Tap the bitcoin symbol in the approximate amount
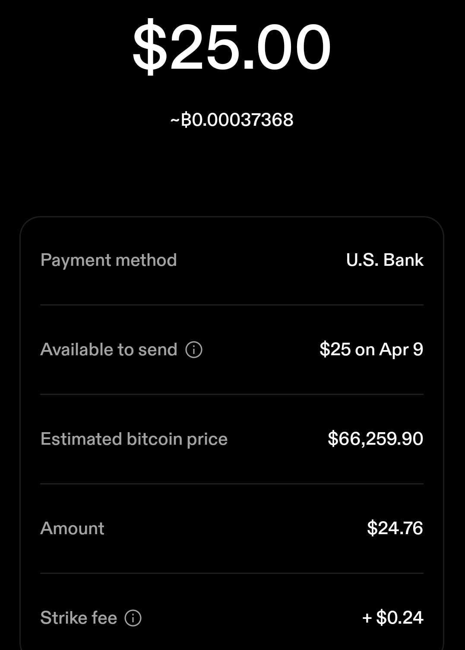The image size is (465, 650). tap(186, 120)
